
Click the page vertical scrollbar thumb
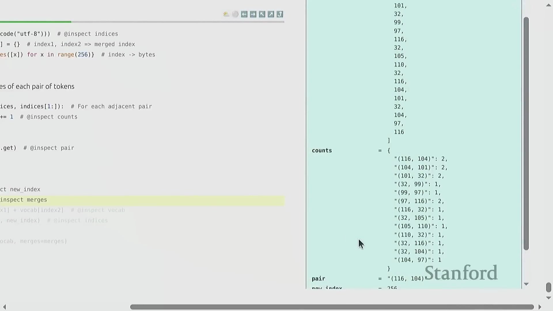pyautogui.click(x=548, y=287)
